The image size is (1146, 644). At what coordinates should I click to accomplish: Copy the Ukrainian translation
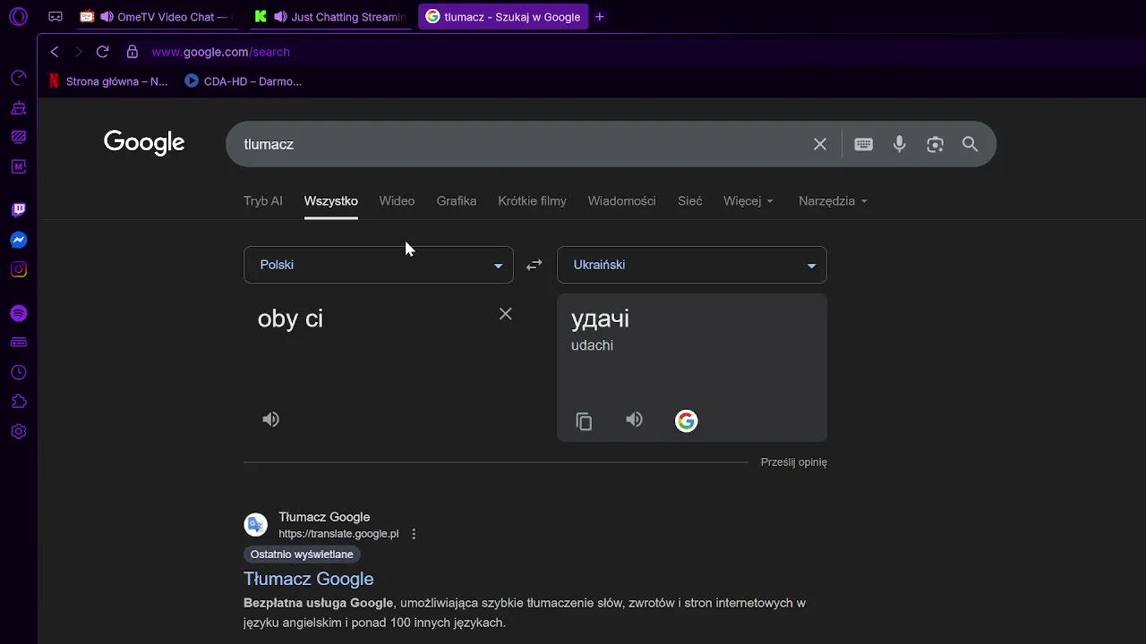[x=584, y=421]
